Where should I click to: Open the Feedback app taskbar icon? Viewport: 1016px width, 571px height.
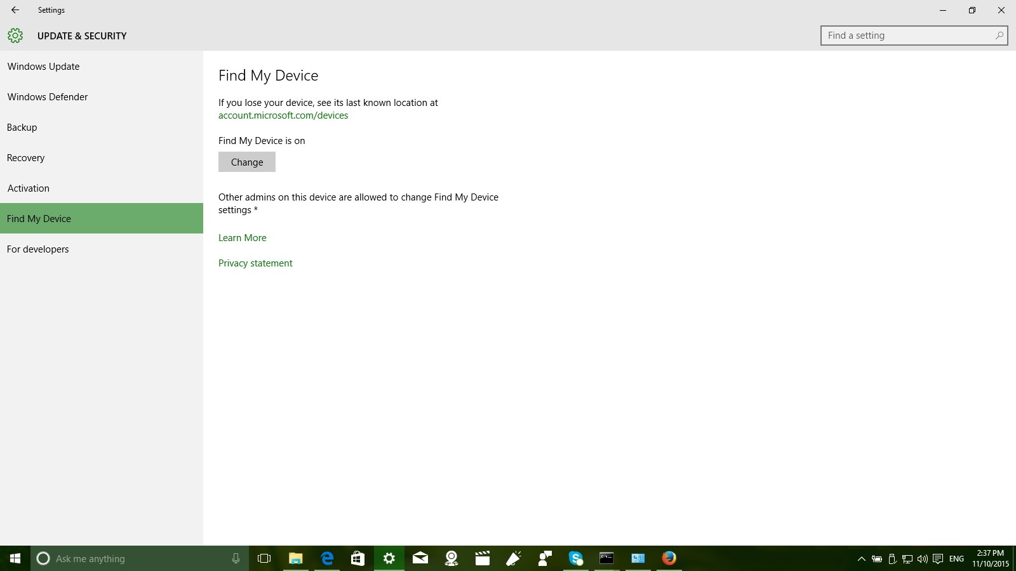(x=545, y=558)
